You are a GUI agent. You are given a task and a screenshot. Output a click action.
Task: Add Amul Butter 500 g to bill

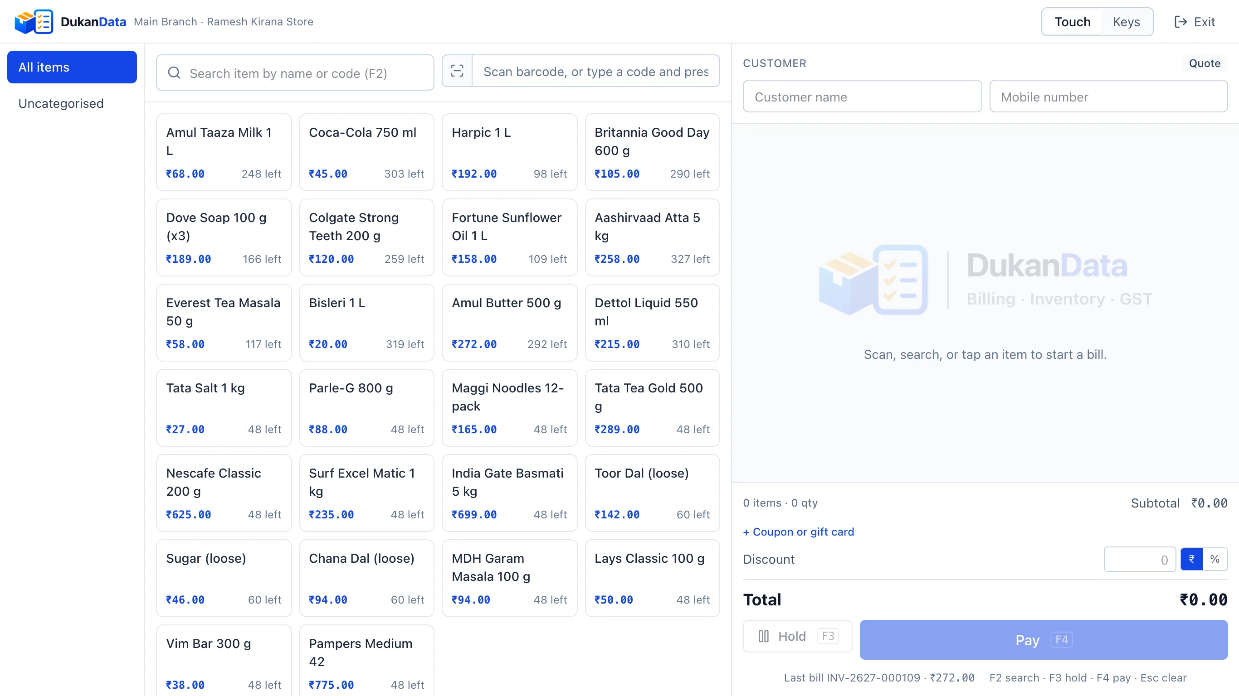point(509,323)
